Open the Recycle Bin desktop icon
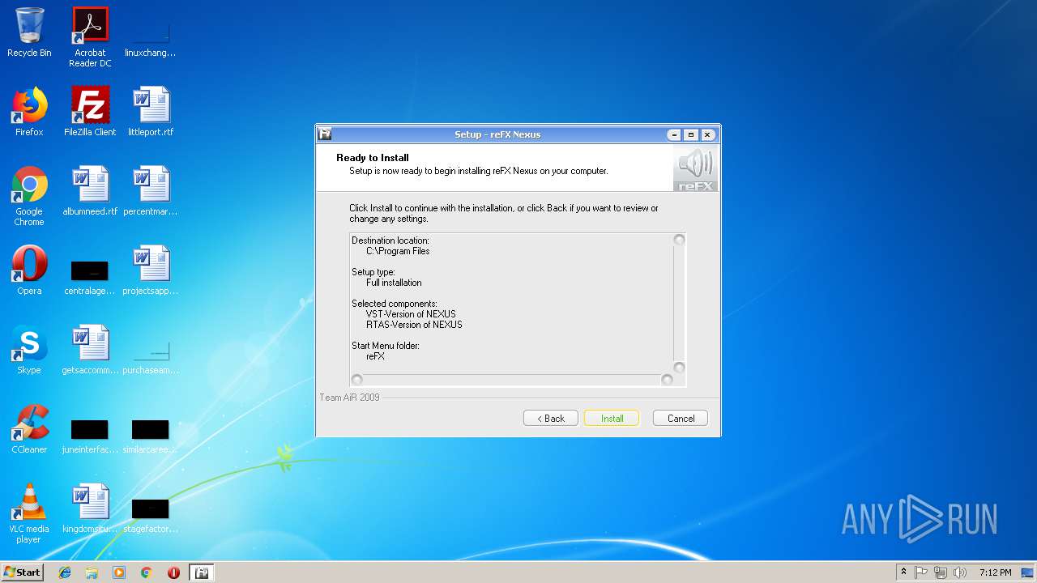The width and height of the screenshot is (1037, 583). (x=29, y=32)
